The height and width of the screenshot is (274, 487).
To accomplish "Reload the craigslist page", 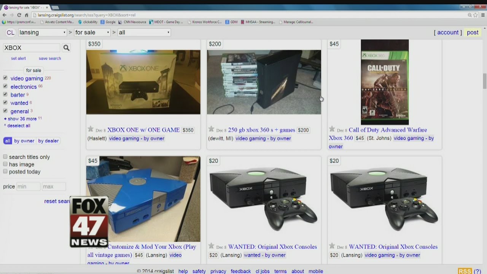I will [19, 15].
